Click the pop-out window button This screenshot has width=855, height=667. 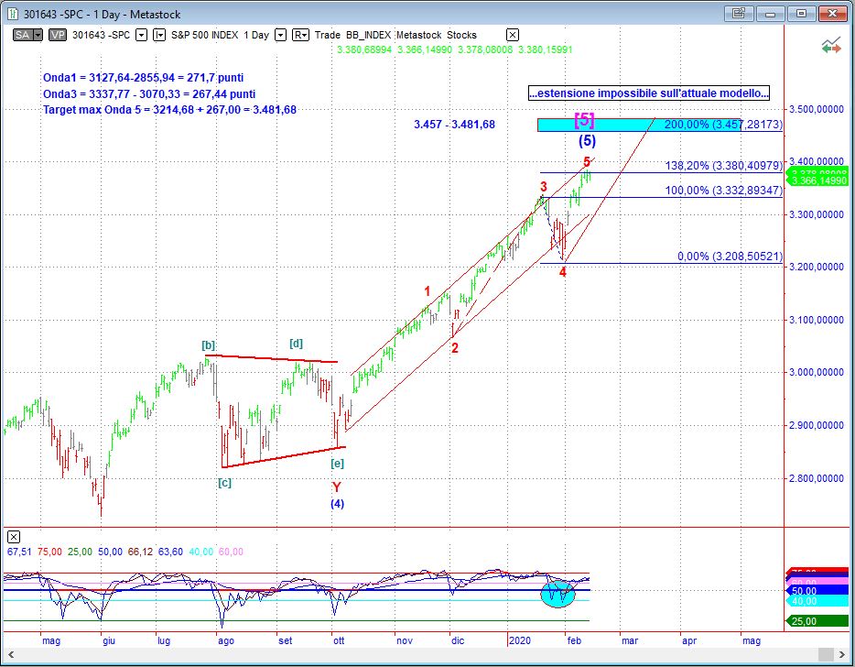(739, 14)
